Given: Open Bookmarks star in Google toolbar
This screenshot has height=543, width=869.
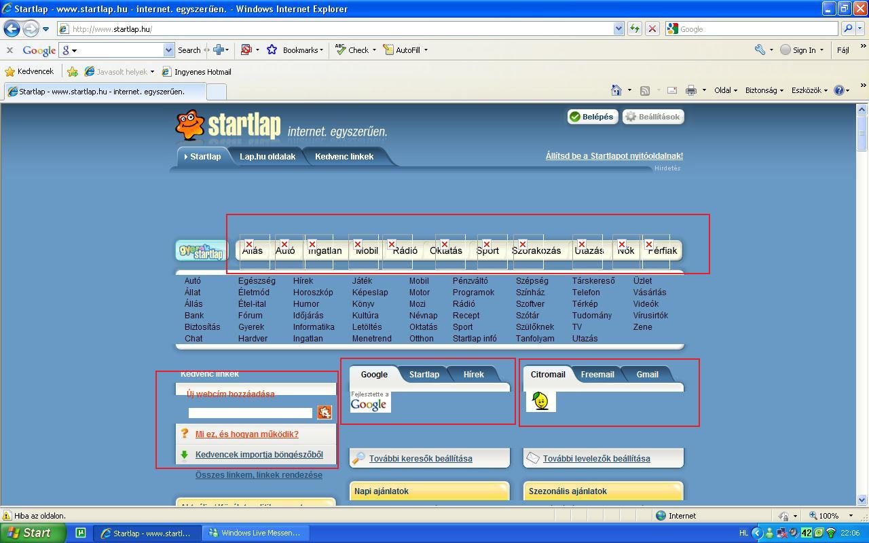Looking at the screenshot, I should point(294,50).
